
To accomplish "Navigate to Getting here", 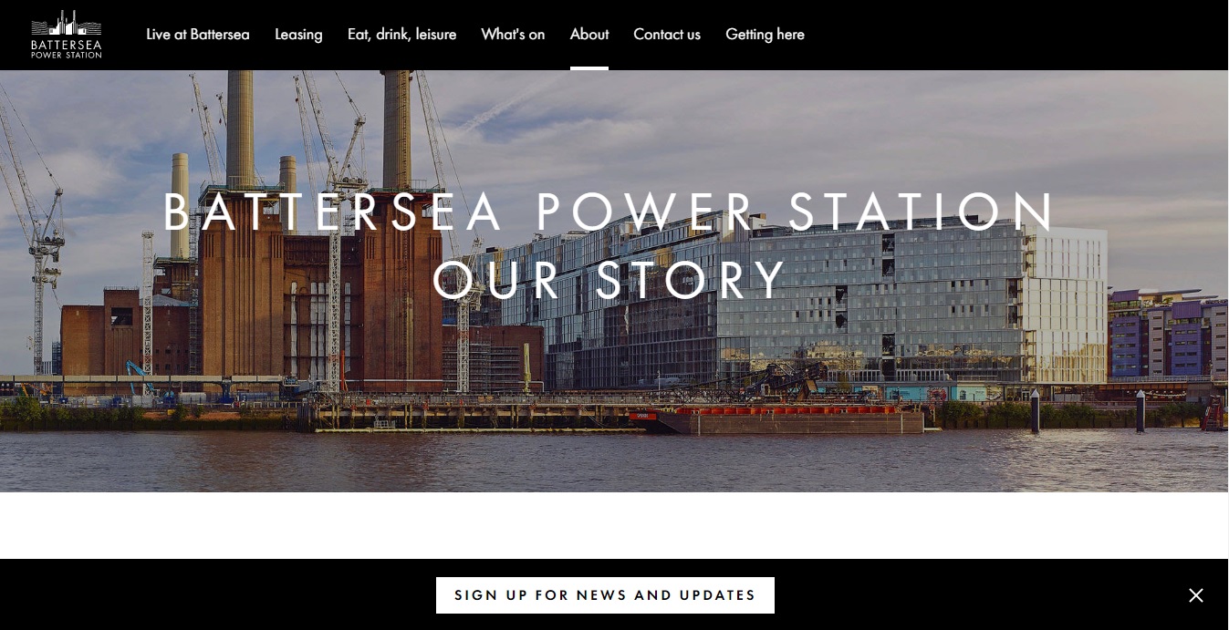I will 765,35.
